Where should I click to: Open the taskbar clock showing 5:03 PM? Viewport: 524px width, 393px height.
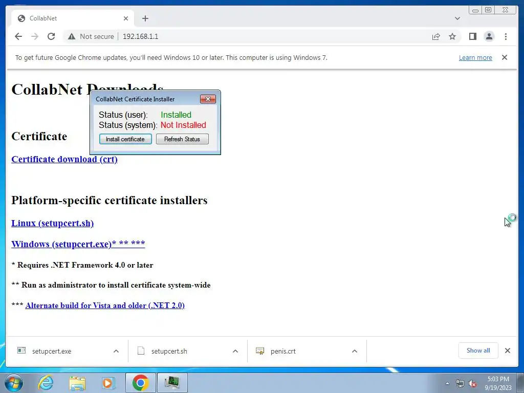(x=498, y=383)
